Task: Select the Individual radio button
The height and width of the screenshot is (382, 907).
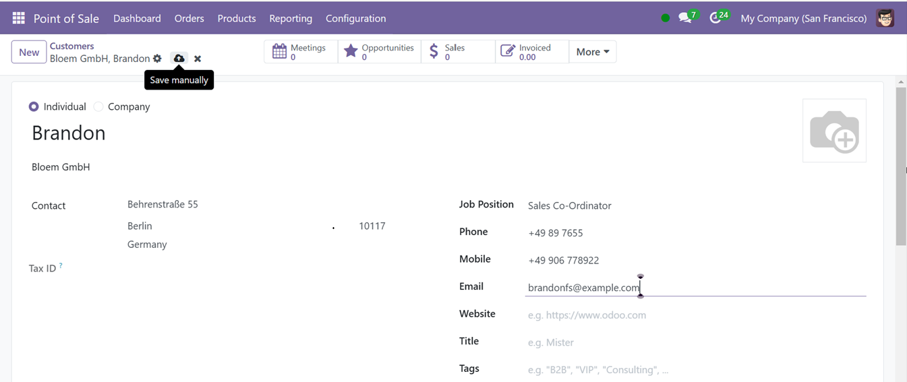Action: [x=34, y=106]
